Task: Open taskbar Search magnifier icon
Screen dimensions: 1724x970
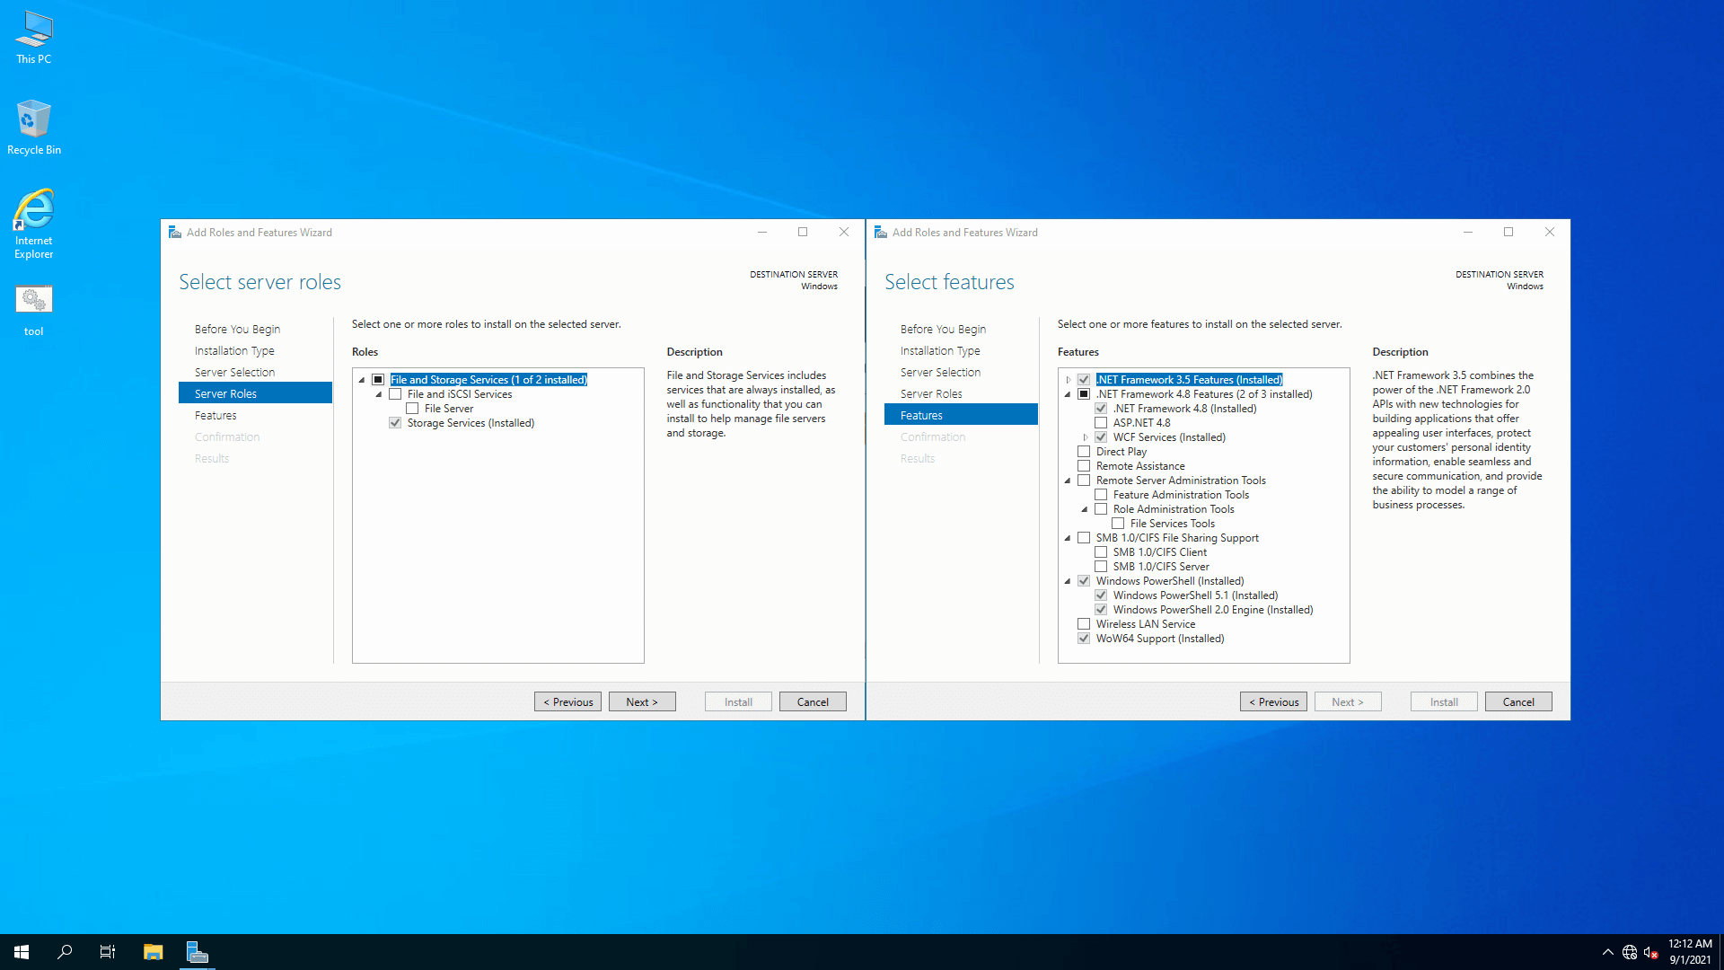Action: [x=65, y=952]
